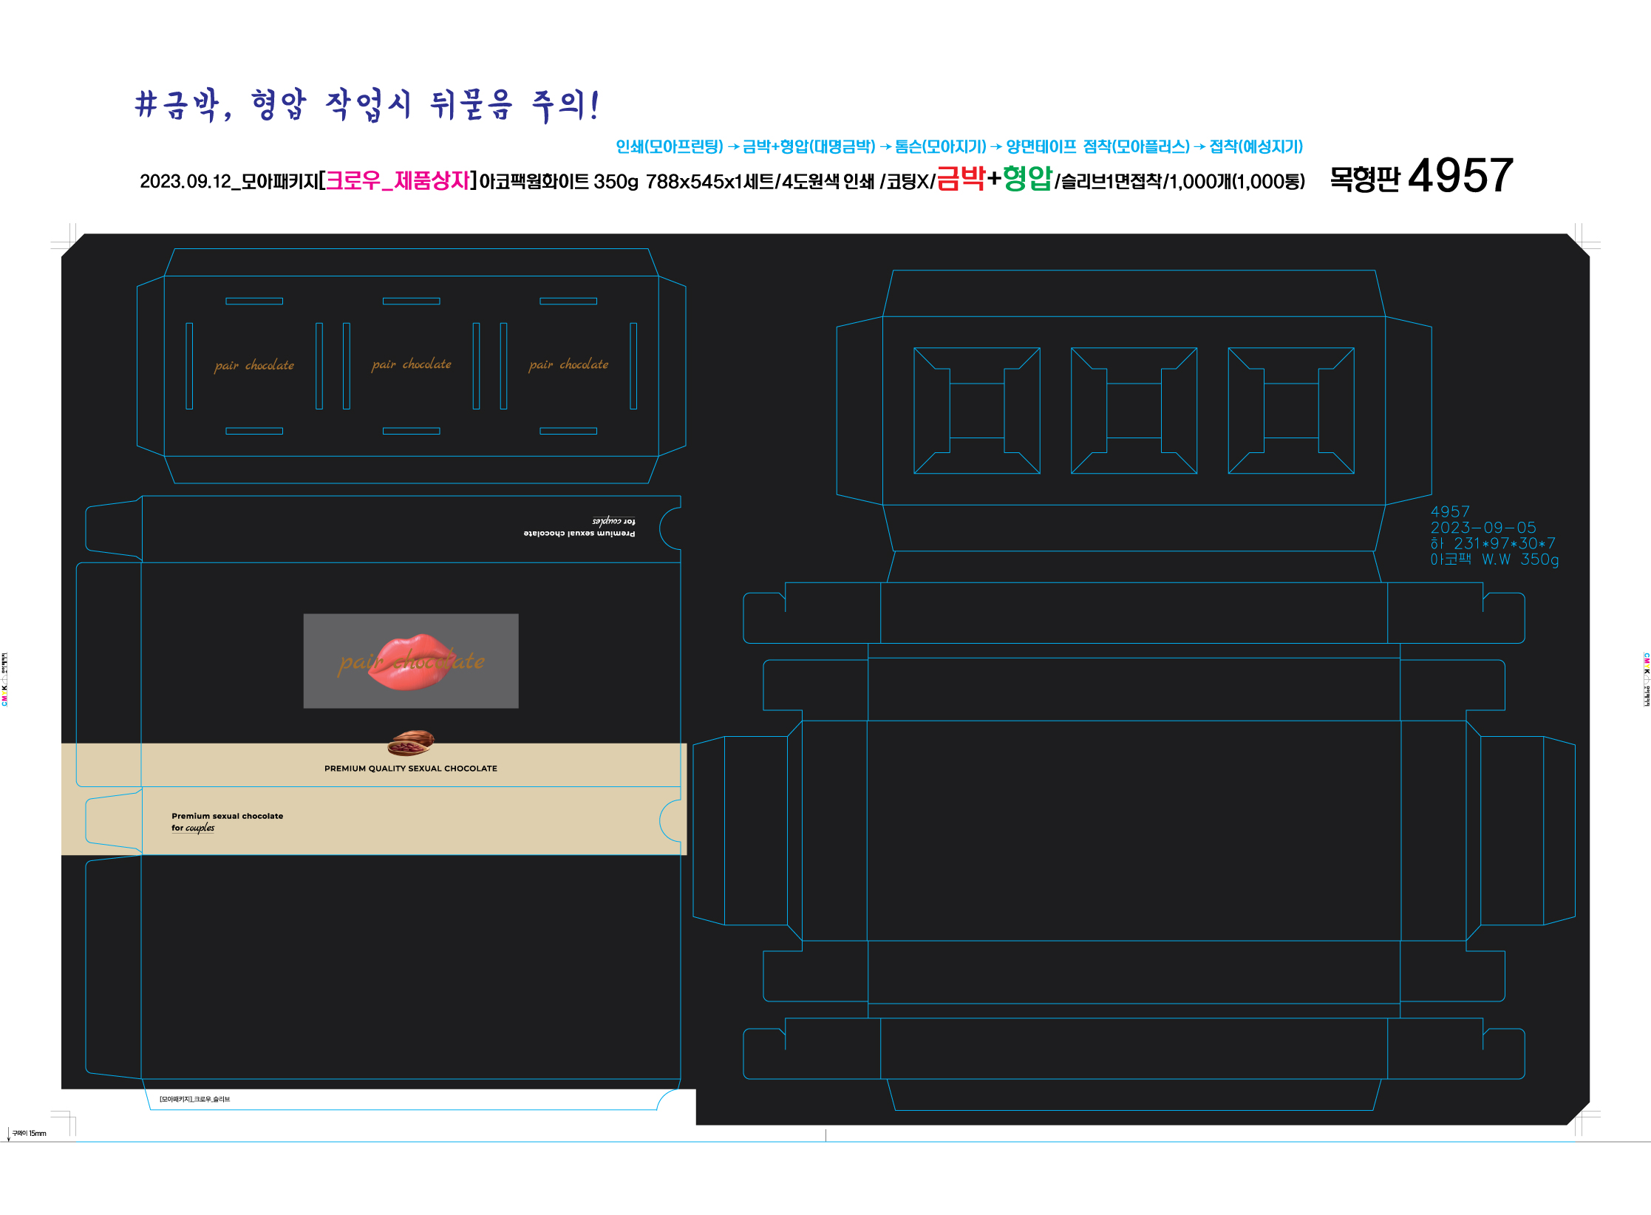Click the handwritten blue Korean warning headline

coord(367,105)
